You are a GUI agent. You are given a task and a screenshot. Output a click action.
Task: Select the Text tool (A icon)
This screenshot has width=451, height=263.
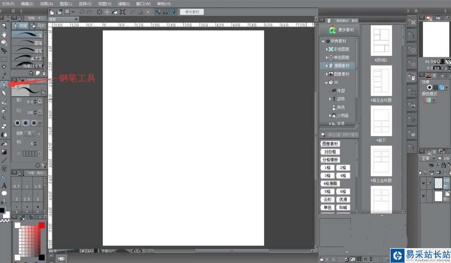(x=4, y=185)
